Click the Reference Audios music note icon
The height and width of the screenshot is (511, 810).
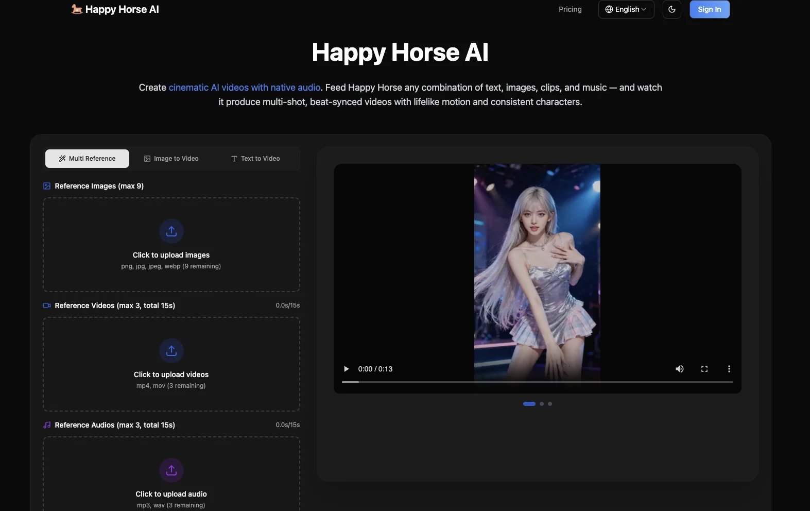coord(47,425)
